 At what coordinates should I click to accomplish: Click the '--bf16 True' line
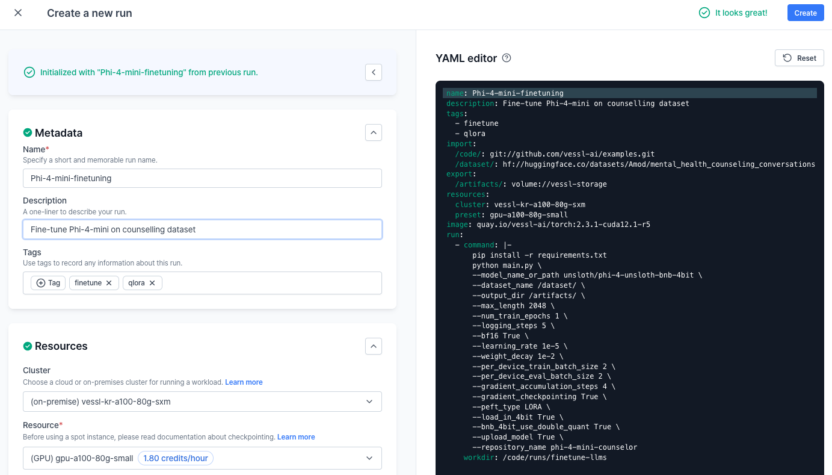pos(501,336)
